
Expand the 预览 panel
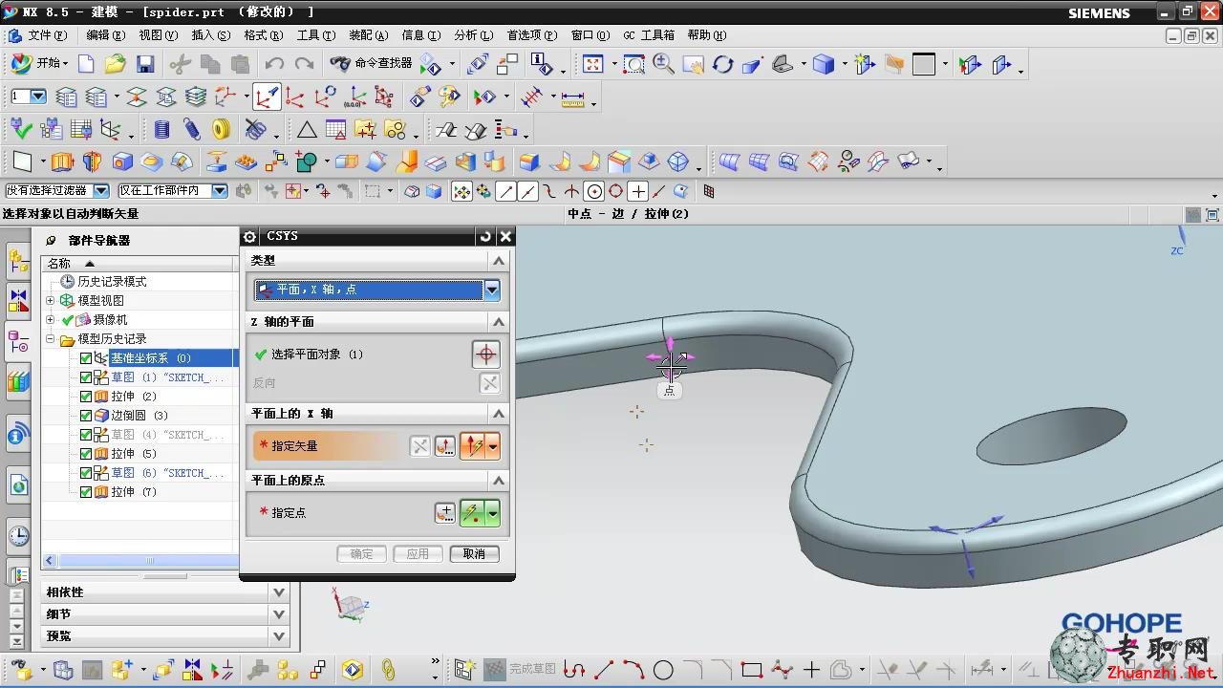pyautogui.click(x=279, y=636)
